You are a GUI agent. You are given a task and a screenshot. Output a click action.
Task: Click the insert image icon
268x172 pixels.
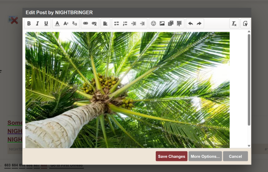(x=162, y=23)
